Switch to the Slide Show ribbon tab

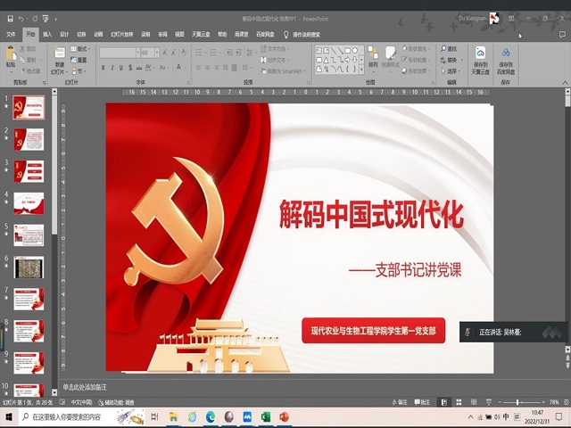[122, 34]
